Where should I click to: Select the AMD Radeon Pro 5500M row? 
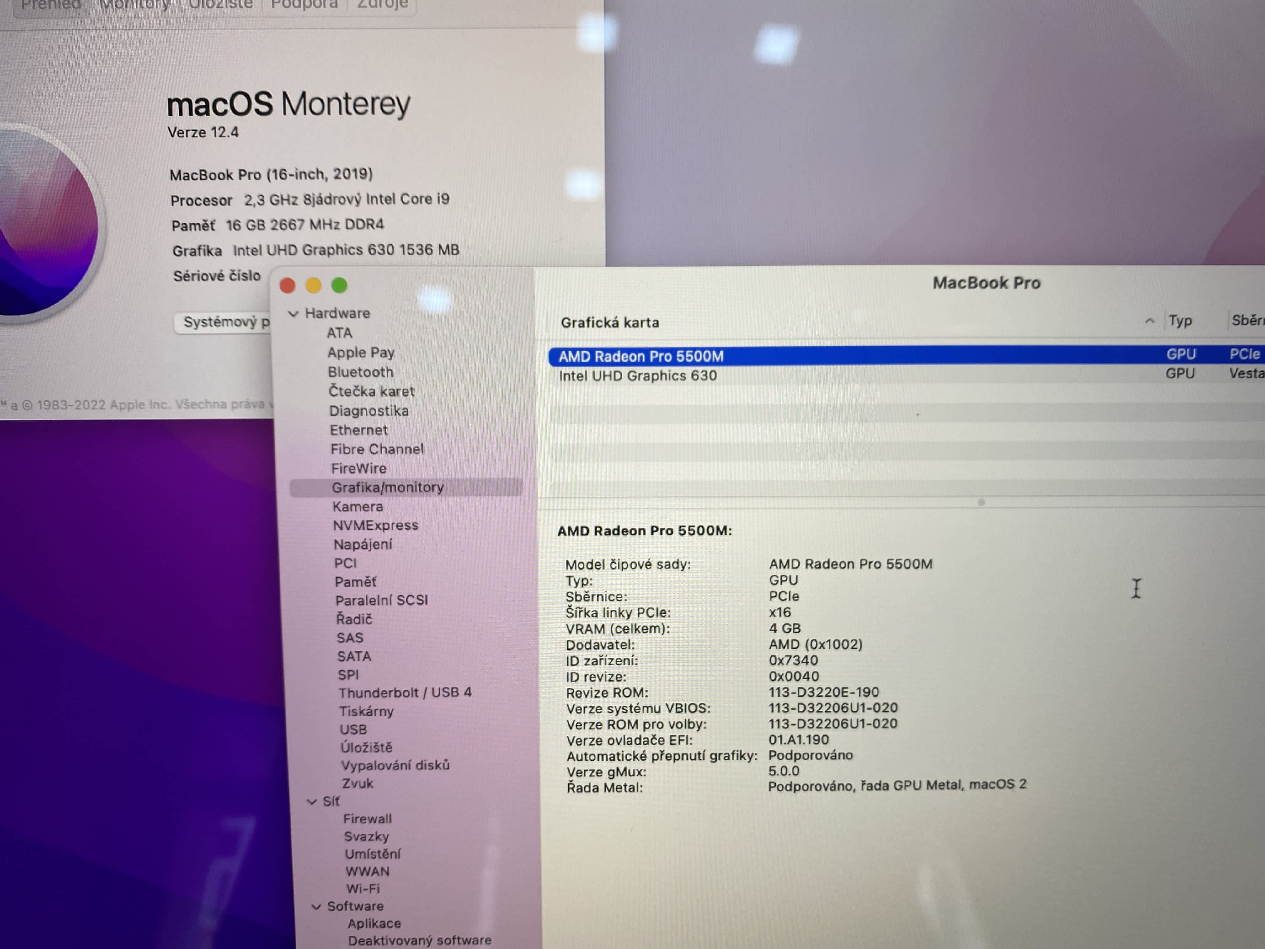click(641, 357)
